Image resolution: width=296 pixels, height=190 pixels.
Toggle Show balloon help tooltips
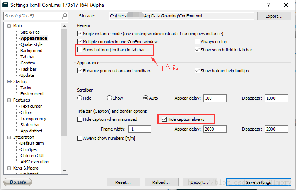(197, 71)
